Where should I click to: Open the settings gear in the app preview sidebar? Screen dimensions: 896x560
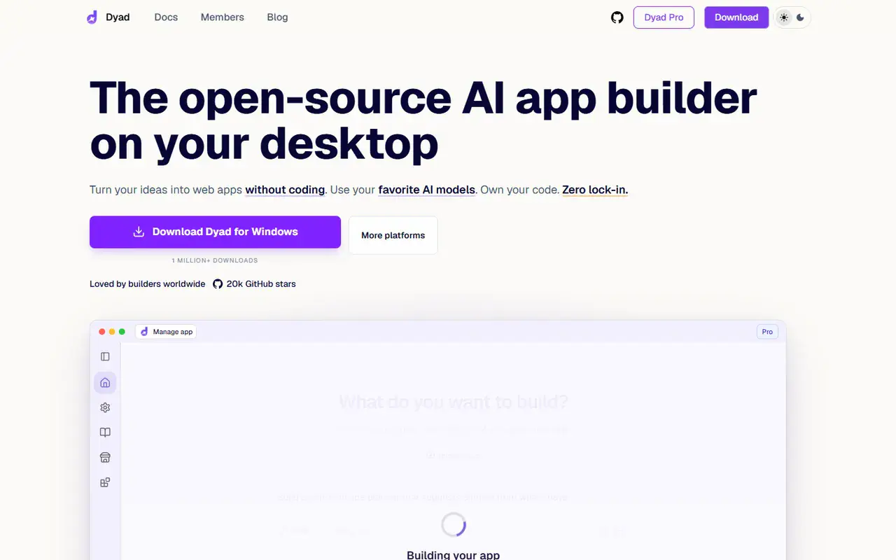105,407
